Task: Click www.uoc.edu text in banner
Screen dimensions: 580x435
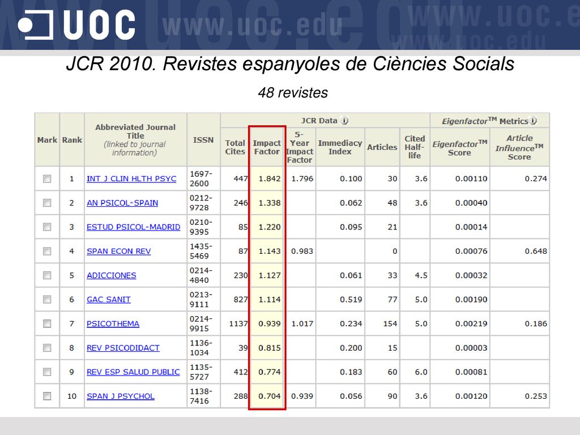Action: click(252, 25)
